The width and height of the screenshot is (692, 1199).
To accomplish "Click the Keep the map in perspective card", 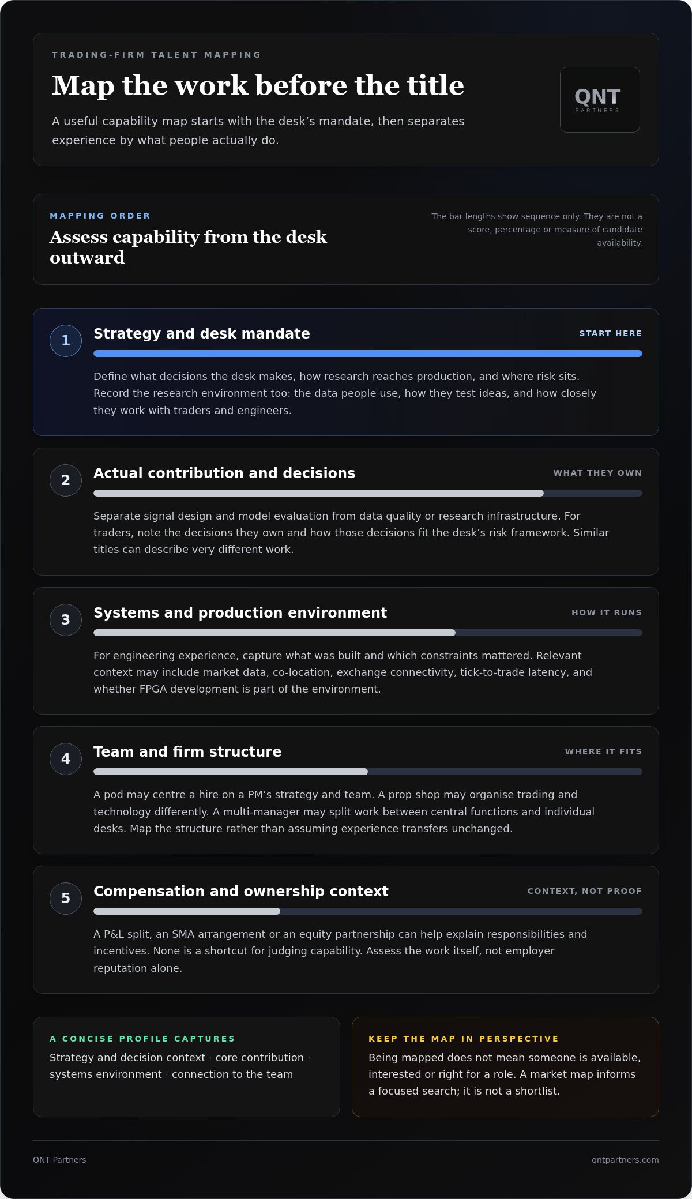I will pos(505,1067).
